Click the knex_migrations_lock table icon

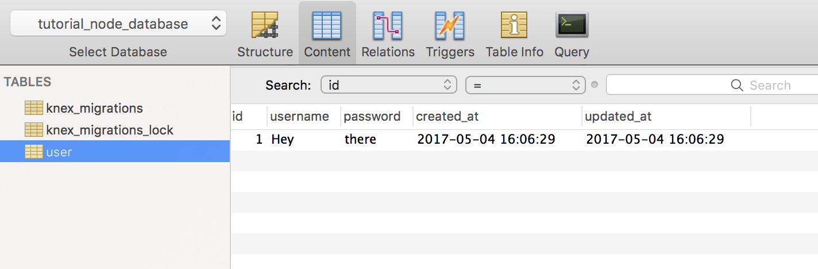[34, 130]
